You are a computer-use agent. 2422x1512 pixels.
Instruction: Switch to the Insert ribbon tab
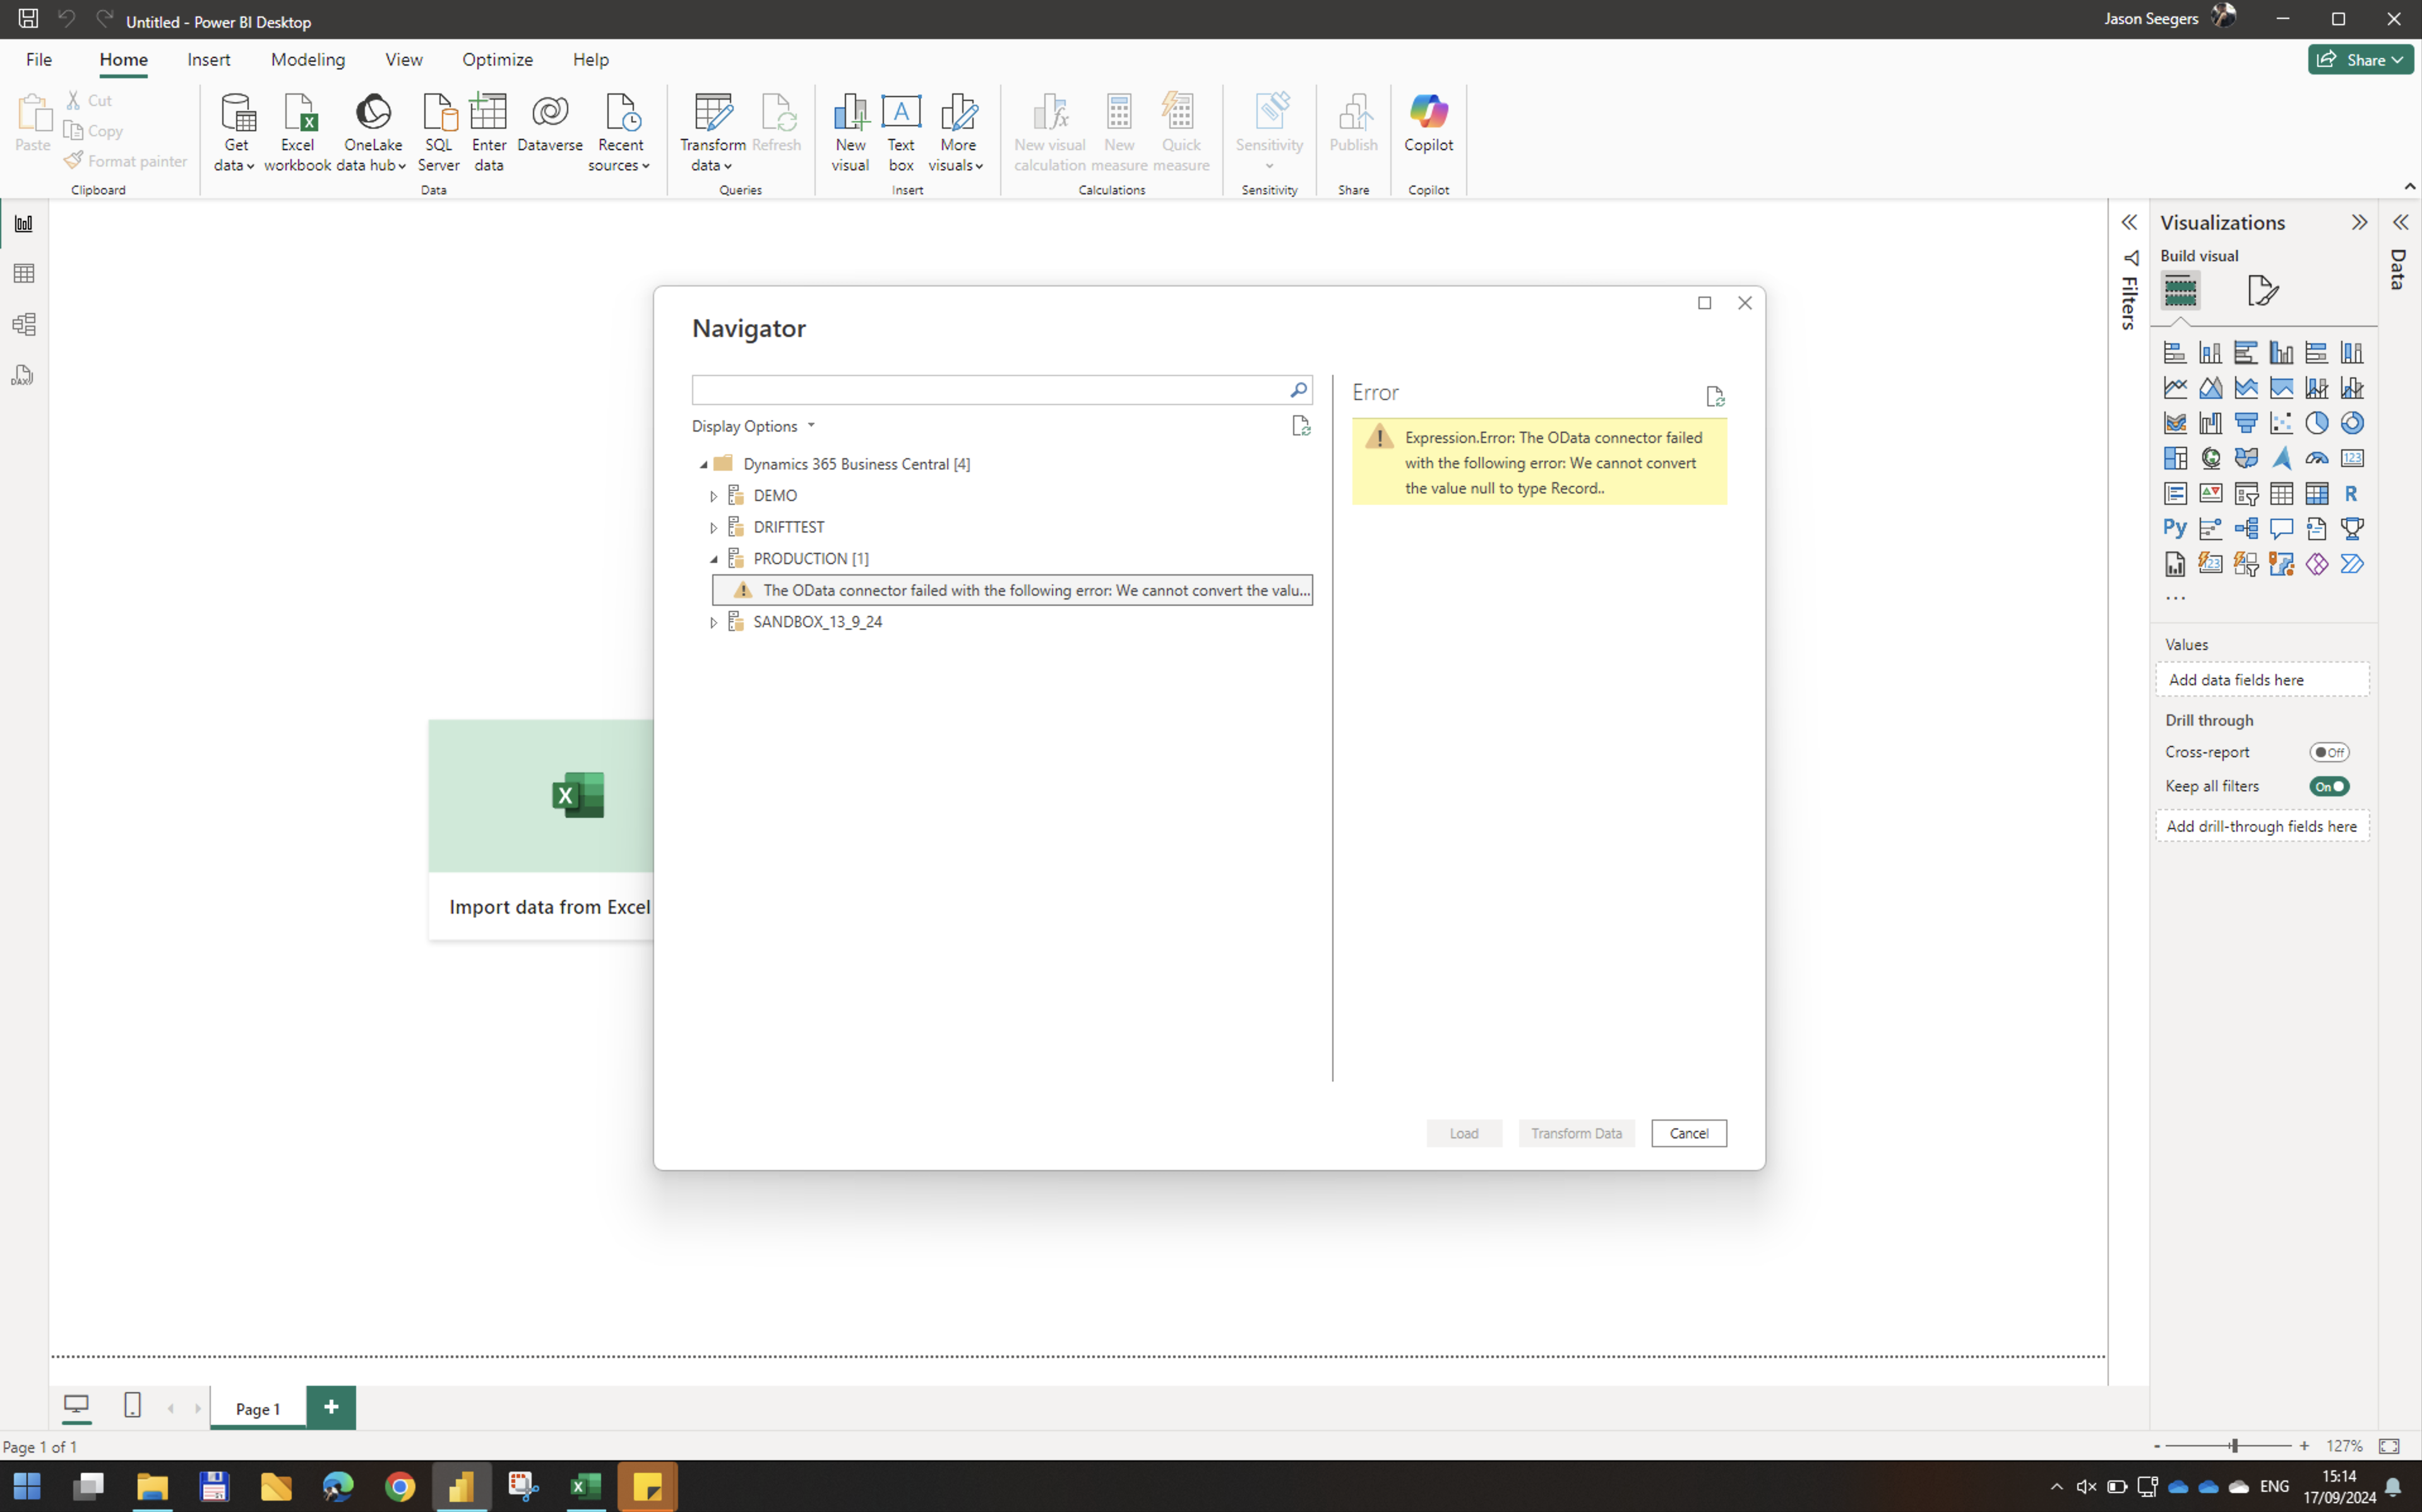coord(208,59)
